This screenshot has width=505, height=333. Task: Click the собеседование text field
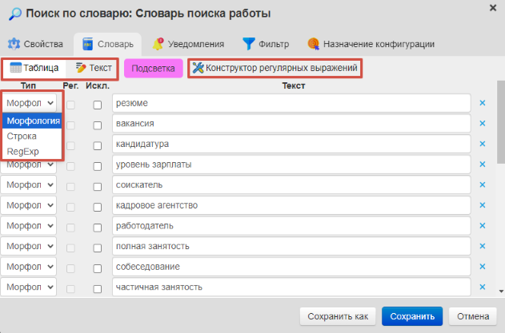point(291,267)
